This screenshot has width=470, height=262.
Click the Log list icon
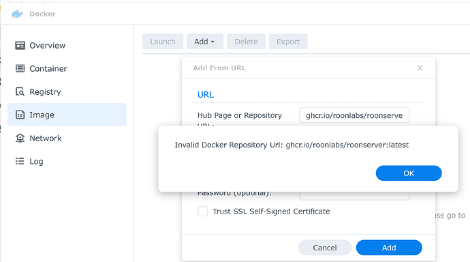20,161
